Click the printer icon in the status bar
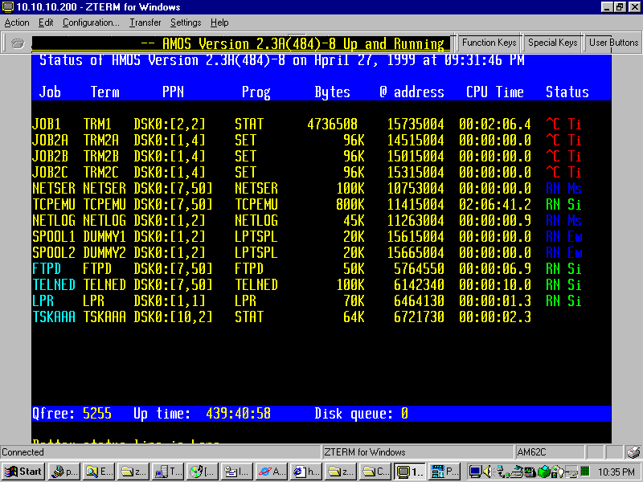Viewport: 643px width, 482px height. (633, 452)
